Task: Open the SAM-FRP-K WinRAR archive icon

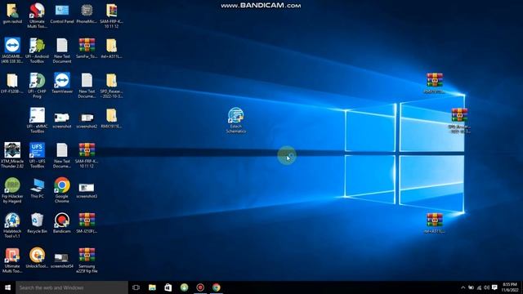Action: point(87,155)
